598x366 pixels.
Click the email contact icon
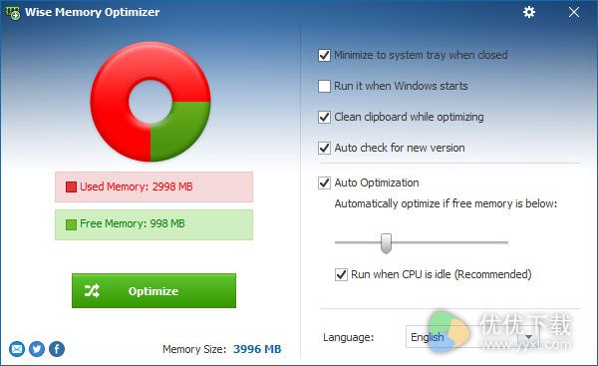pyautogui.click(x=17, y=349)
